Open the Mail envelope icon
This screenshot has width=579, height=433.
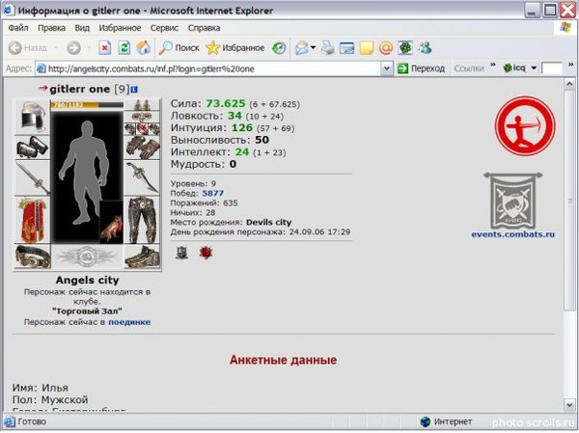[302, 48]
